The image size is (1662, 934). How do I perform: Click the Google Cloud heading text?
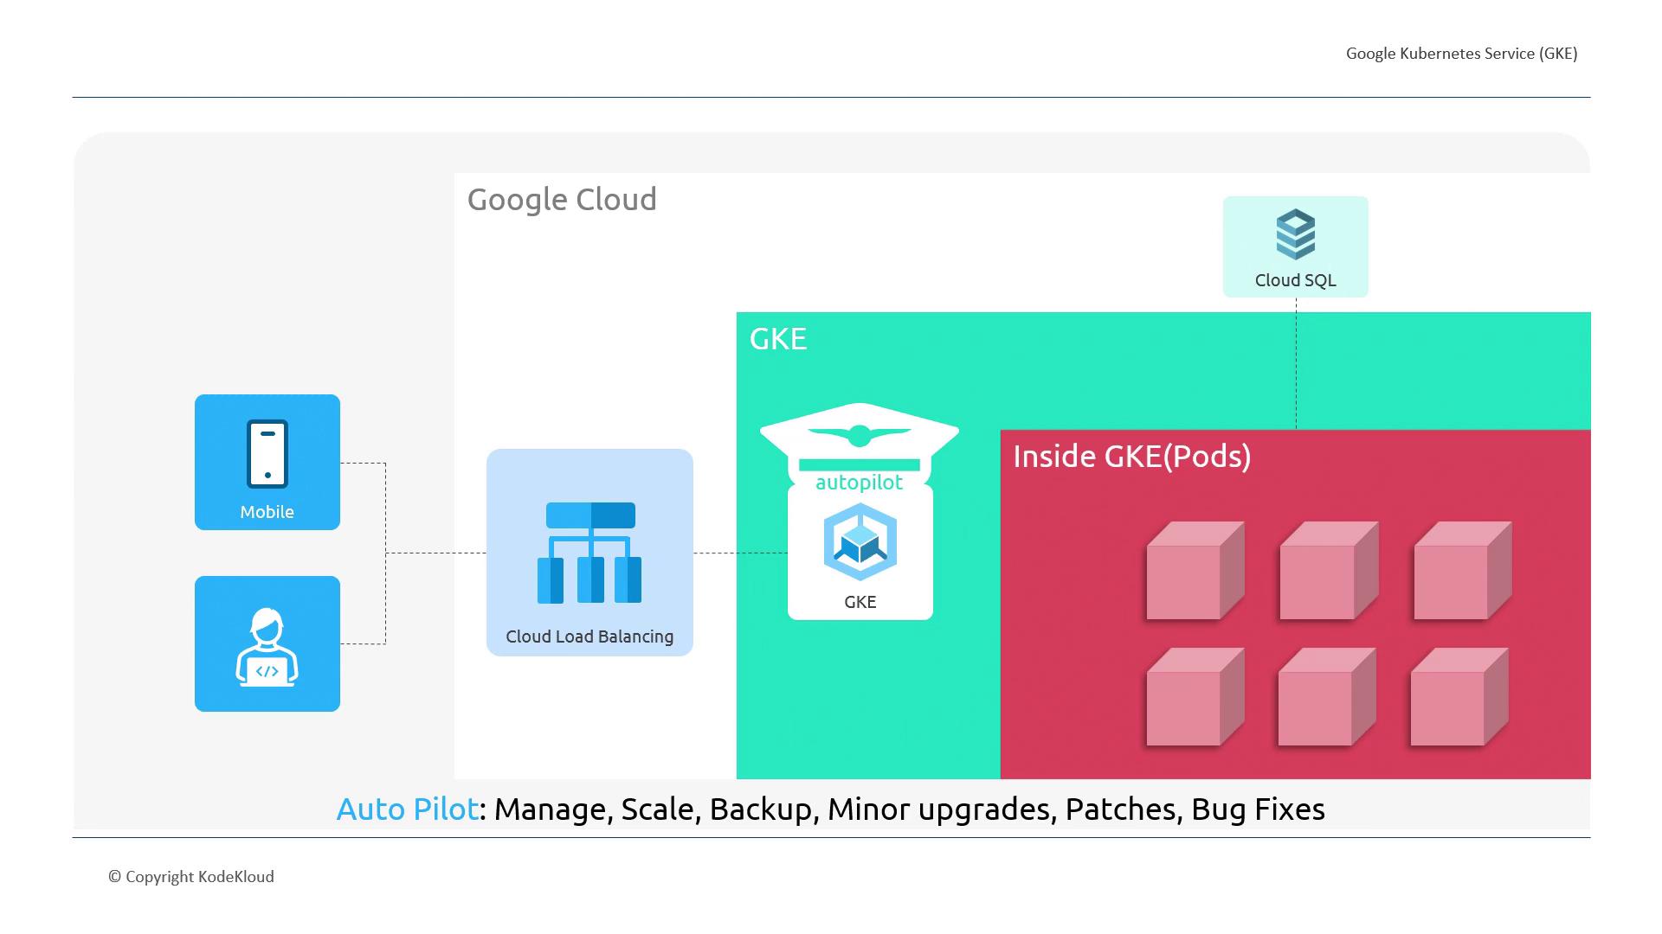562,200
